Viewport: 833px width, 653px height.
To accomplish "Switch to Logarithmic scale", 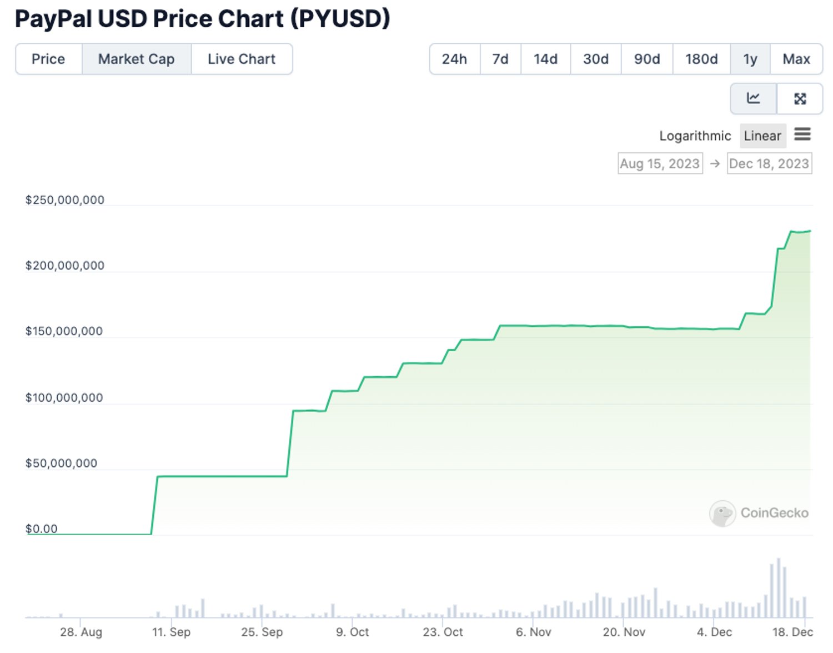I will click(x=695, y=136).
